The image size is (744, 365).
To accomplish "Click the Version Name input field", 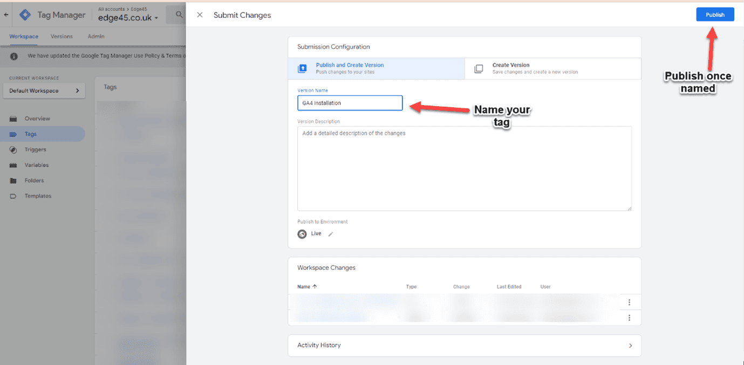I will [x=350, y=103].
